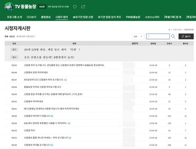
Task: Open 유기견 입양 상식 퀴즈 menu item
Action: pos(109,17)
